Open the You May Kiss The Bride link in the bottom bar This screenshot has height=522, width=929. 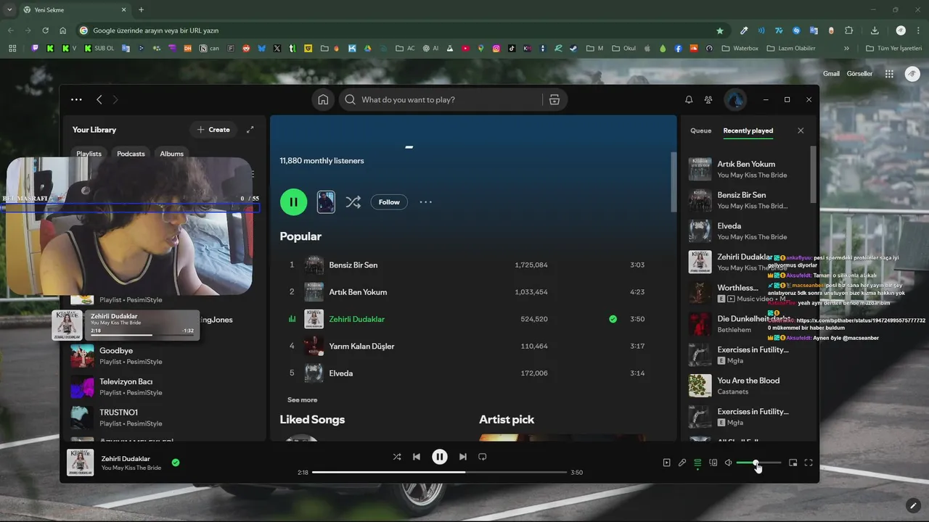tap(131, 468)
